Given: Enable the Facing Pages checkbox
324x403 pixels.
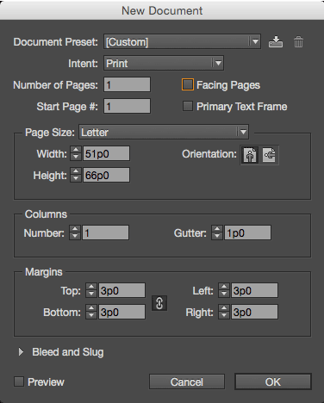Looking at the screenshot, I should [188, 84].
